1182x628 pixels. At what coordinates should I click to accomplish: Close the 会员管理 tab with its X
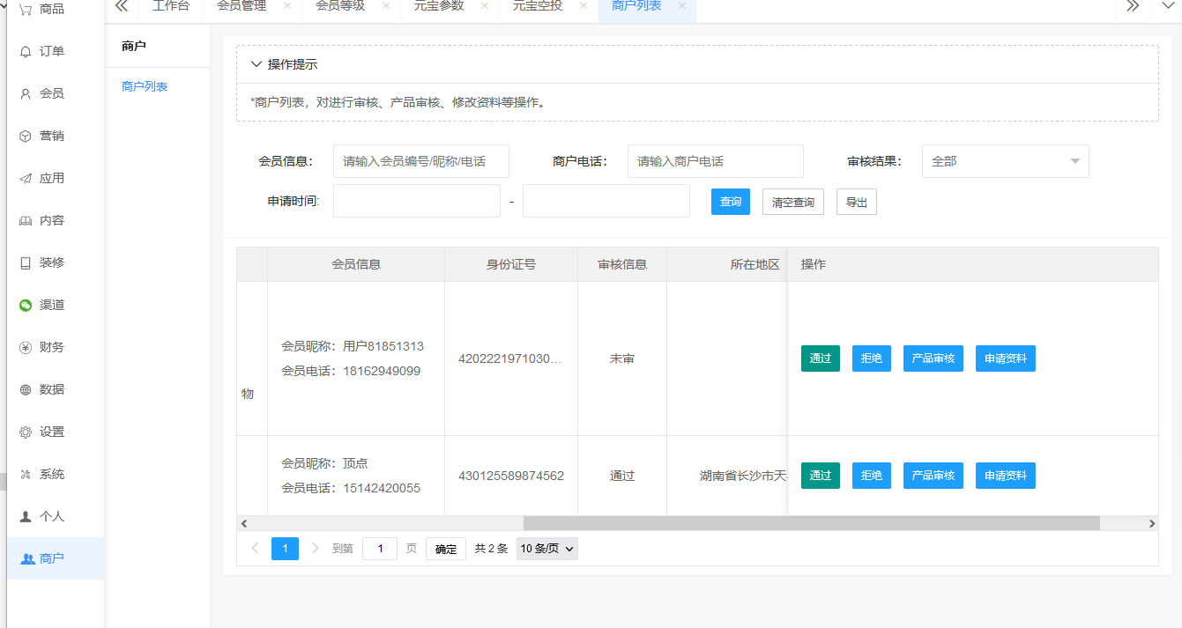(x=287, y=6)
